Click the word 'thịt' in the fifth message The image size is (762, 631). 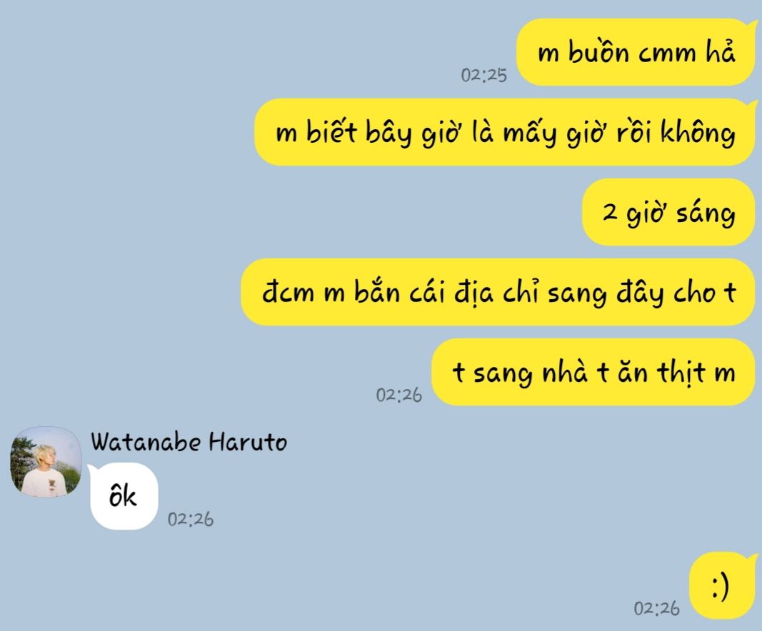click(681, 373)
